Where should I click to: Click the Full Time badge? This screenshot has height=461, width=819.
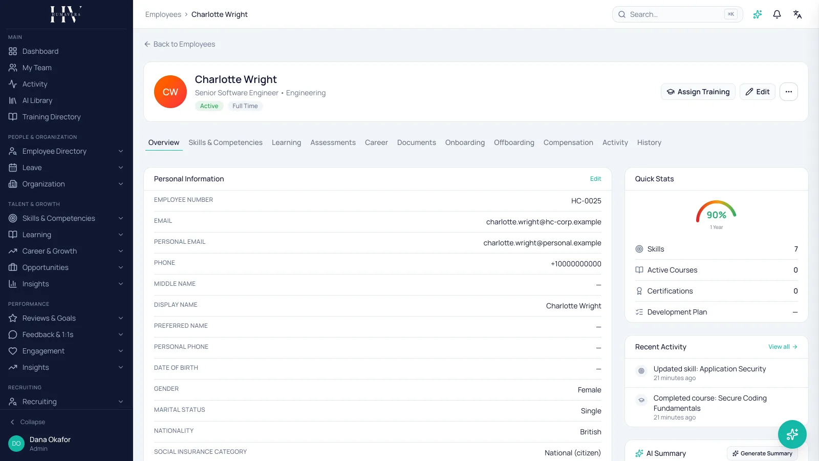click(x=245, y=106)
